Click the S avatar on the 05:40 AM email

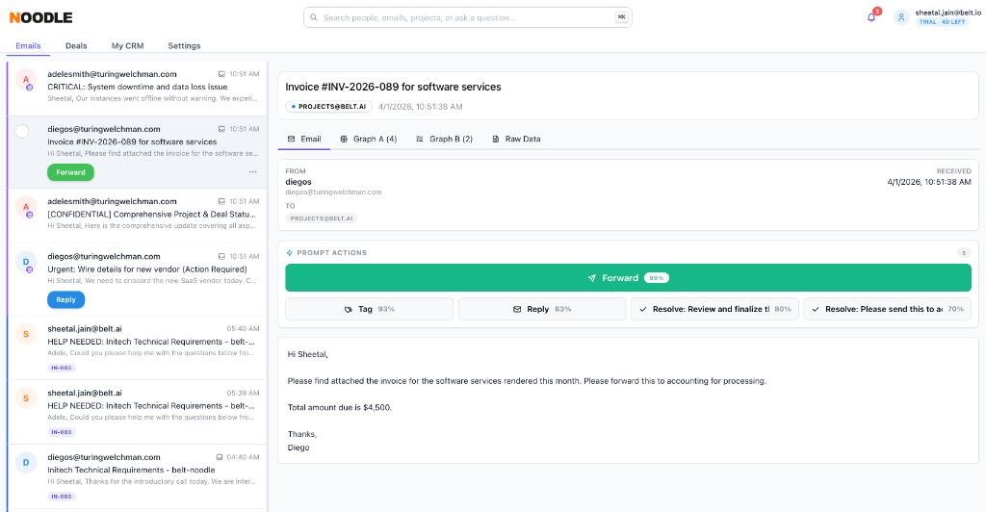click(x=26, y=334)
